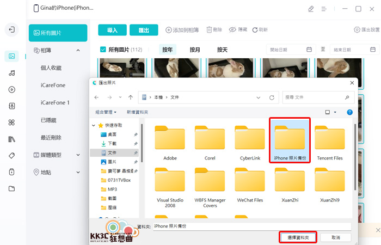Click the 取消 cancel button
The height and width of the screenshot is (245, 381).
336,237
